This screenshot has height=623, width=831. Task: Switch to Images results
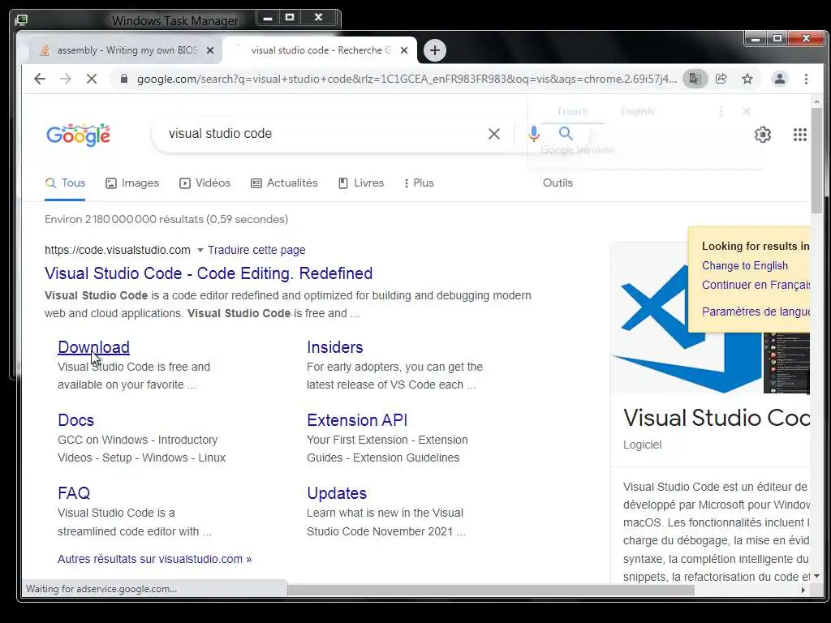[x=132, y=183]
